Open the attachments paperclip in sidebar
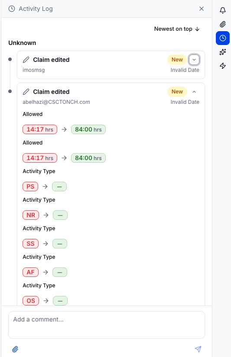 pyautogui.click(x=223, y=24)
